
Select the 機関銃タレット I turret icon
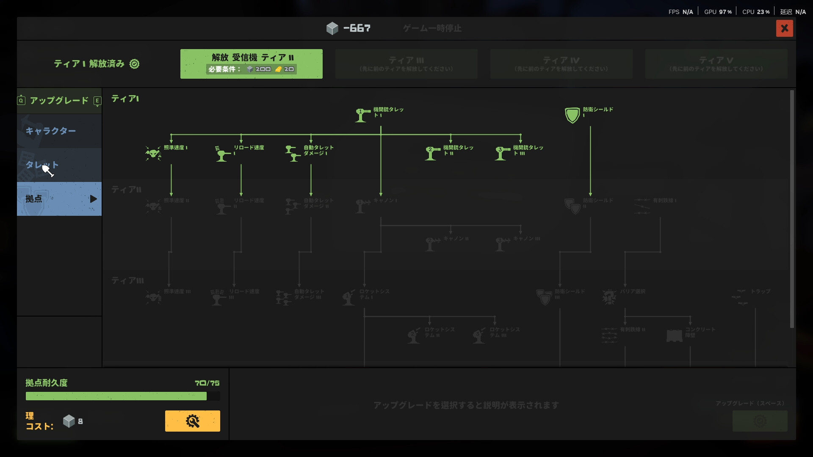point(362,115)
